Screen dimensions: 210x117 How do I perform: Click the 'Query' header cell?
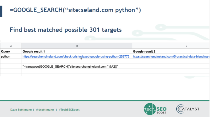tap(11, 52)
